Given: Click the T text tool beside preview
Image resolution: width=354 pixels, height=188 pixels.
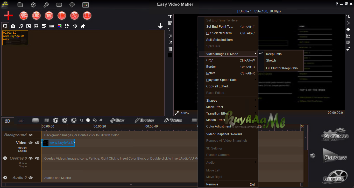Looking at the screenshot, I should (x=170, y=17).
